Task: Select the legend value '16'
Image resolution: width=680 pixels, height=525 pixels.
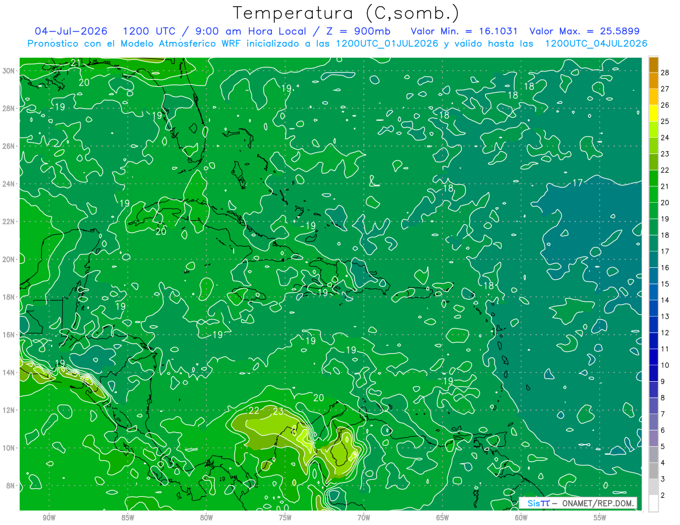Action: (665, 267)
